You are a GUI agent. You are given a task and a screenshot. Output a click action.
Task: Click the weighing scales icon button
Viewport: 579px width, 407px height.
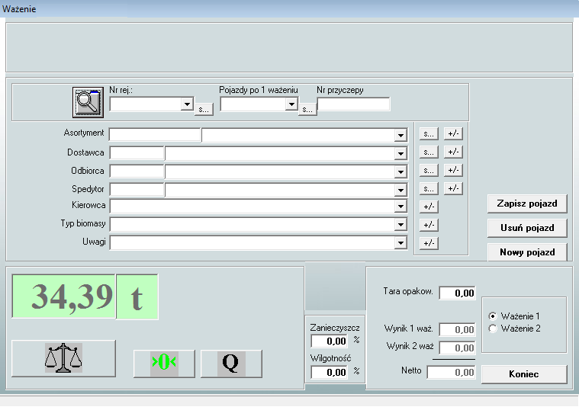pyautogui.click(x=63, y=358)
